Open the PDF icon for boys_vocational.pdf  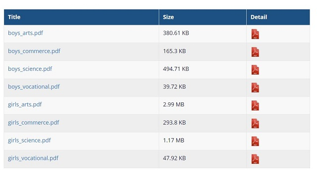click(x=255, y=88)
